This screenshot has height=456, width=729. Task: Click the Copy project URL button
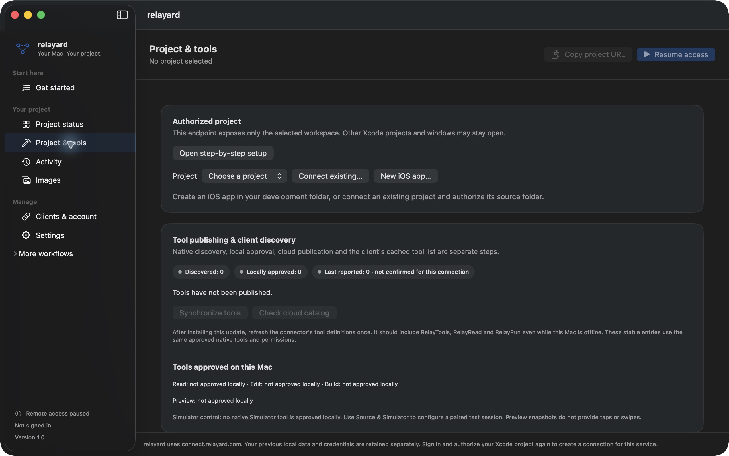pyautogui.click(x=588, y=55)
